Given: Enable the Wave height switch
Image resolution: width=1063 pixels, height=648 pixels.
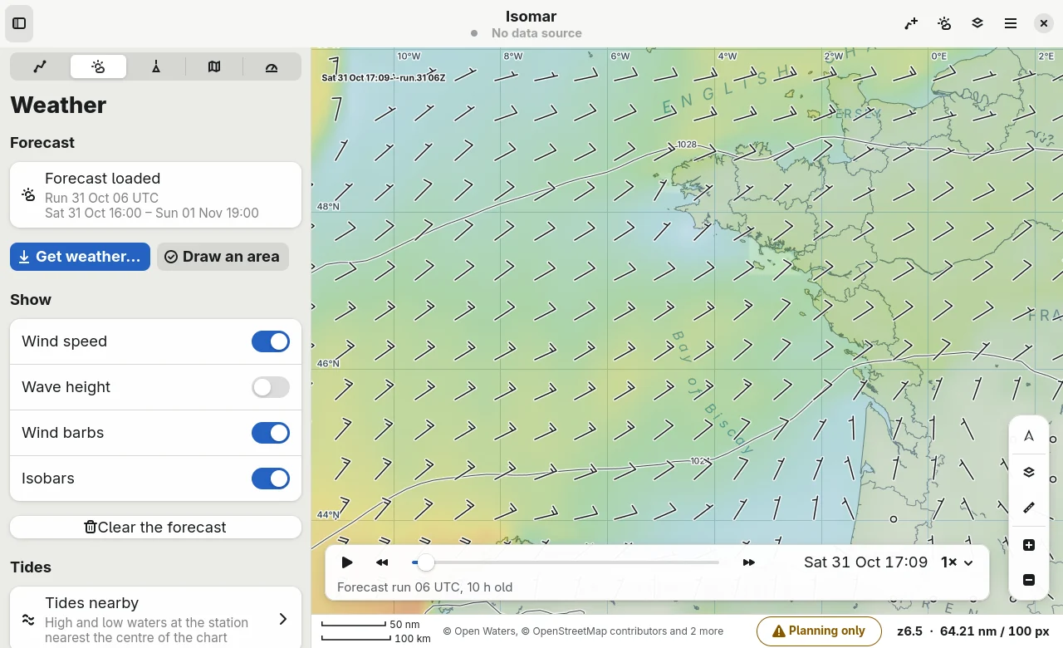Looking at the screenshot, I should pos(271,387).
